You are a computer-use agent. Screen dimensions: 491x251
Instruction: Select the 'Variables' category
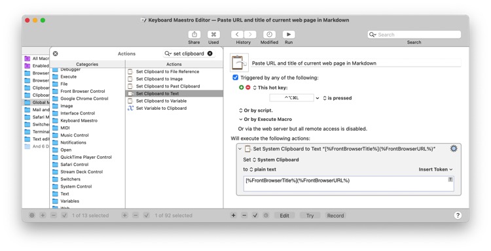[x=87, y=201]
